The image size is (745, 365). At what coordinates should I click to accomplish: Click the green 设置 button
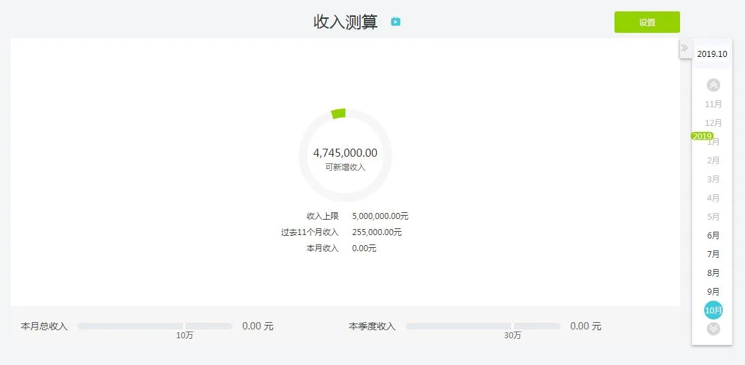pyautogui.click(x=647, y=22)
